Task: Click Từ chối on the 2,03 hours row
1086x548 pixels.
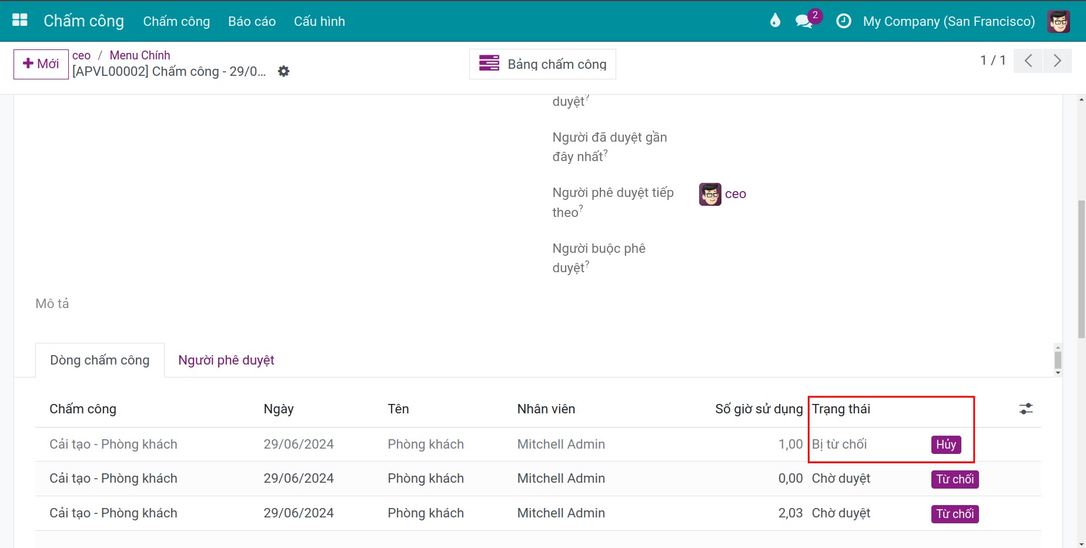Action: coord(955,514)
